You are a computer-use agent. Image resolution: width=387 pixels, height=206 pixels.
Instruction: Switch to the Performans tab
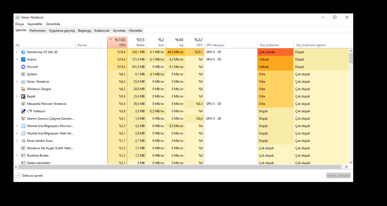click(x=38, y=31)
